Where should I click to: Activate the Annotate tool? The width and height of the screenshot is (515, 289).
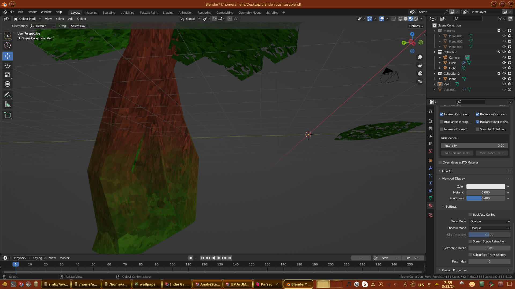pos(8,95)
